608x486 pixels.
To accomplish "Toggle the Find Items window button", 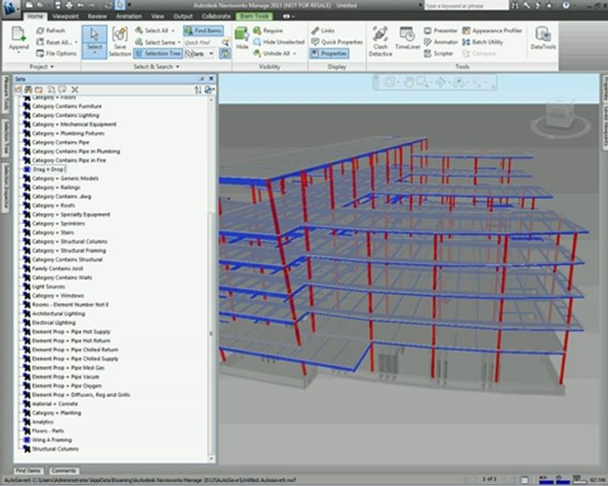I will [203, 30].
